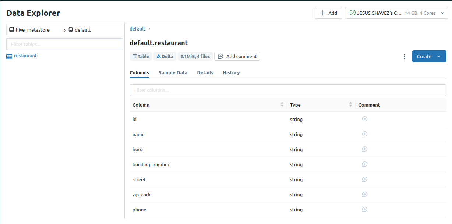Expand the JESUS CHAVEZ's cluster selector dropdown

click(x=442, y=13)
